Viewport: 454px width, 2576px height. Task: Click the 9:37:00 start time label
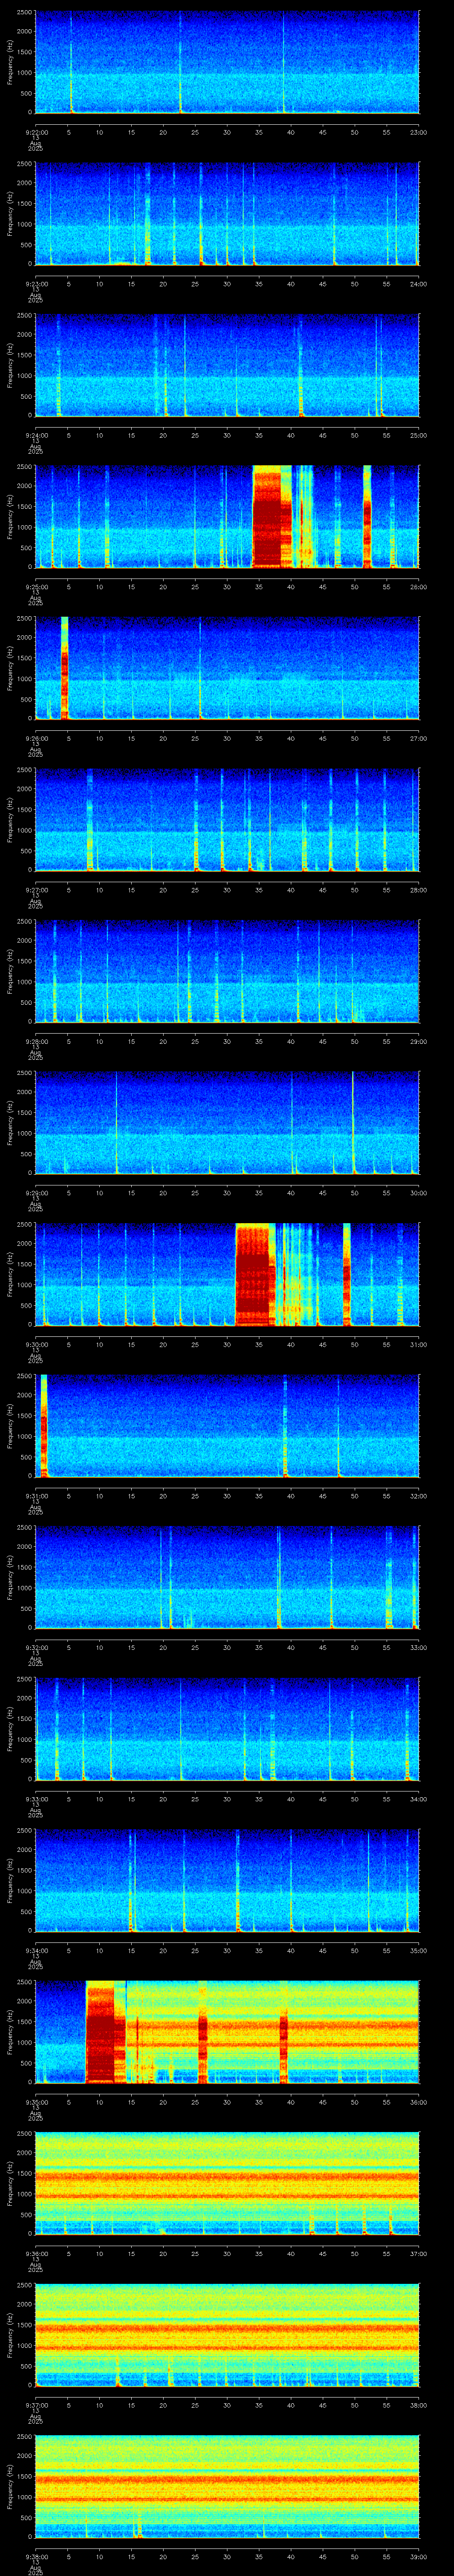[x=36, y=2405]
